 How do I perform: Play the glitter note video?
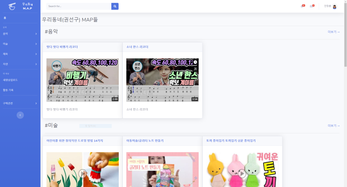click(x=162, y=173)
